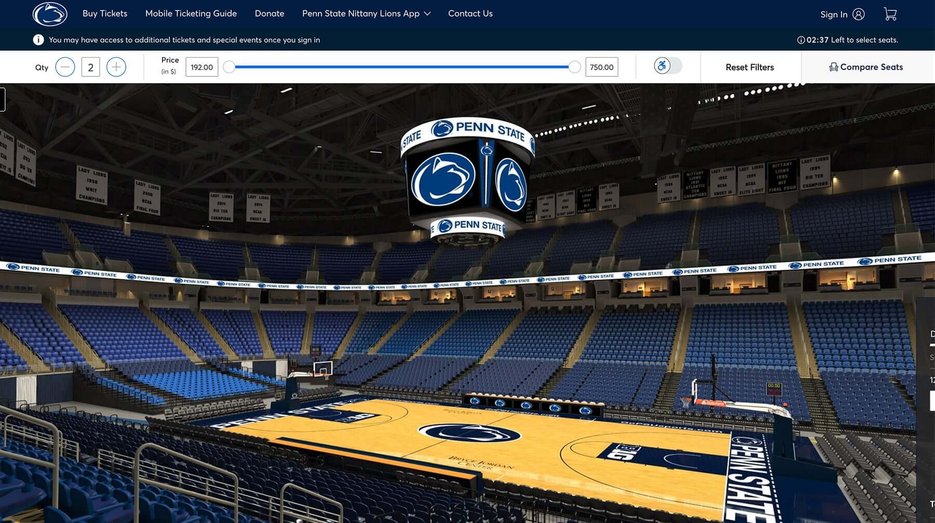Click the Penn State Nittany Lion logo
Screen dimensions: 935x523
(x=50, y=14)
